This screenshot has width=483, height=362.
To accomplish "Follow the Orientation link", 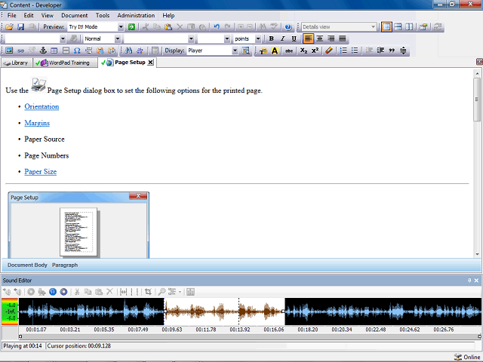I will click(x=42, y=106).
